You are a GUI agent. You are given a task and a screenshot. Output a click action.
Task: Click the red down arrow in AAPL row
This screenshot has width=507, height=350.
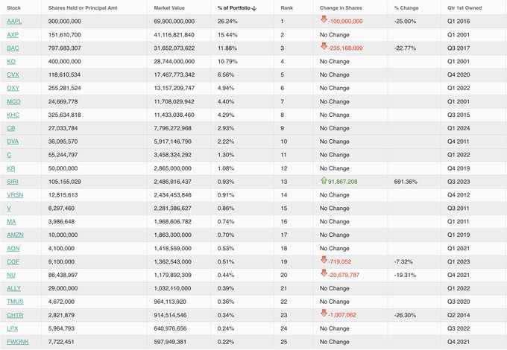click(324, 20)
